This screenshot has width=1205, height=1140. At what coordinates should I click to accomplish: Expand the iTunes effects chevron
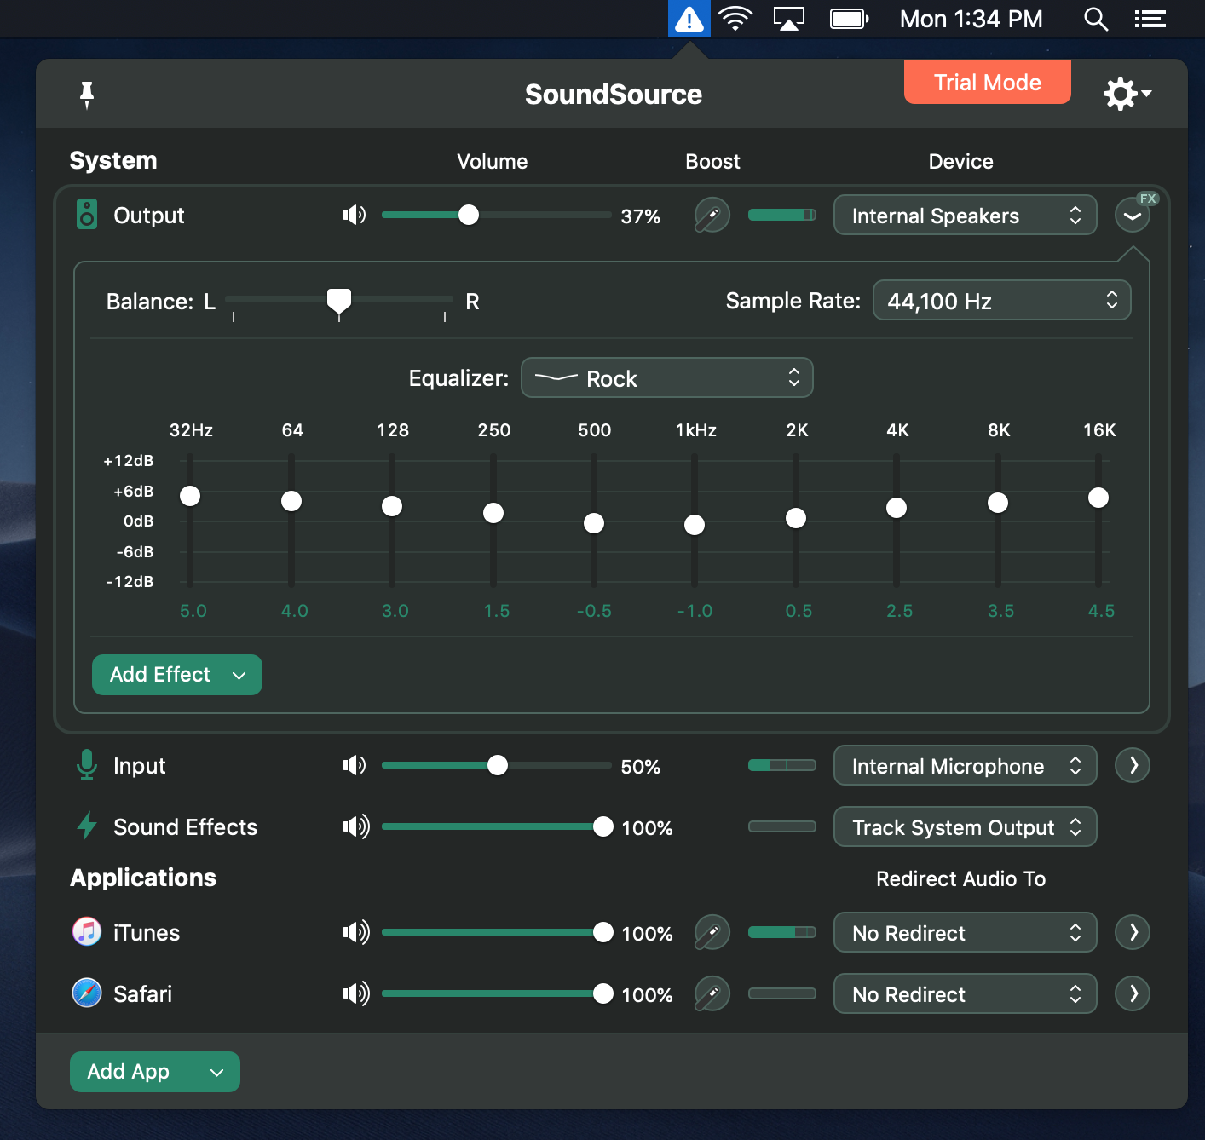click(x=1133, y=932)
